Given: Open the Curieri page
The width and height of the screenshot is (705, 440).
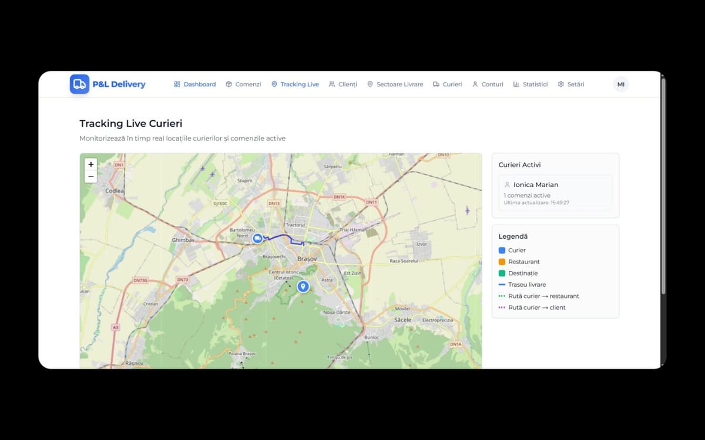Looking at the screenshot, I should tap(447, 84).
